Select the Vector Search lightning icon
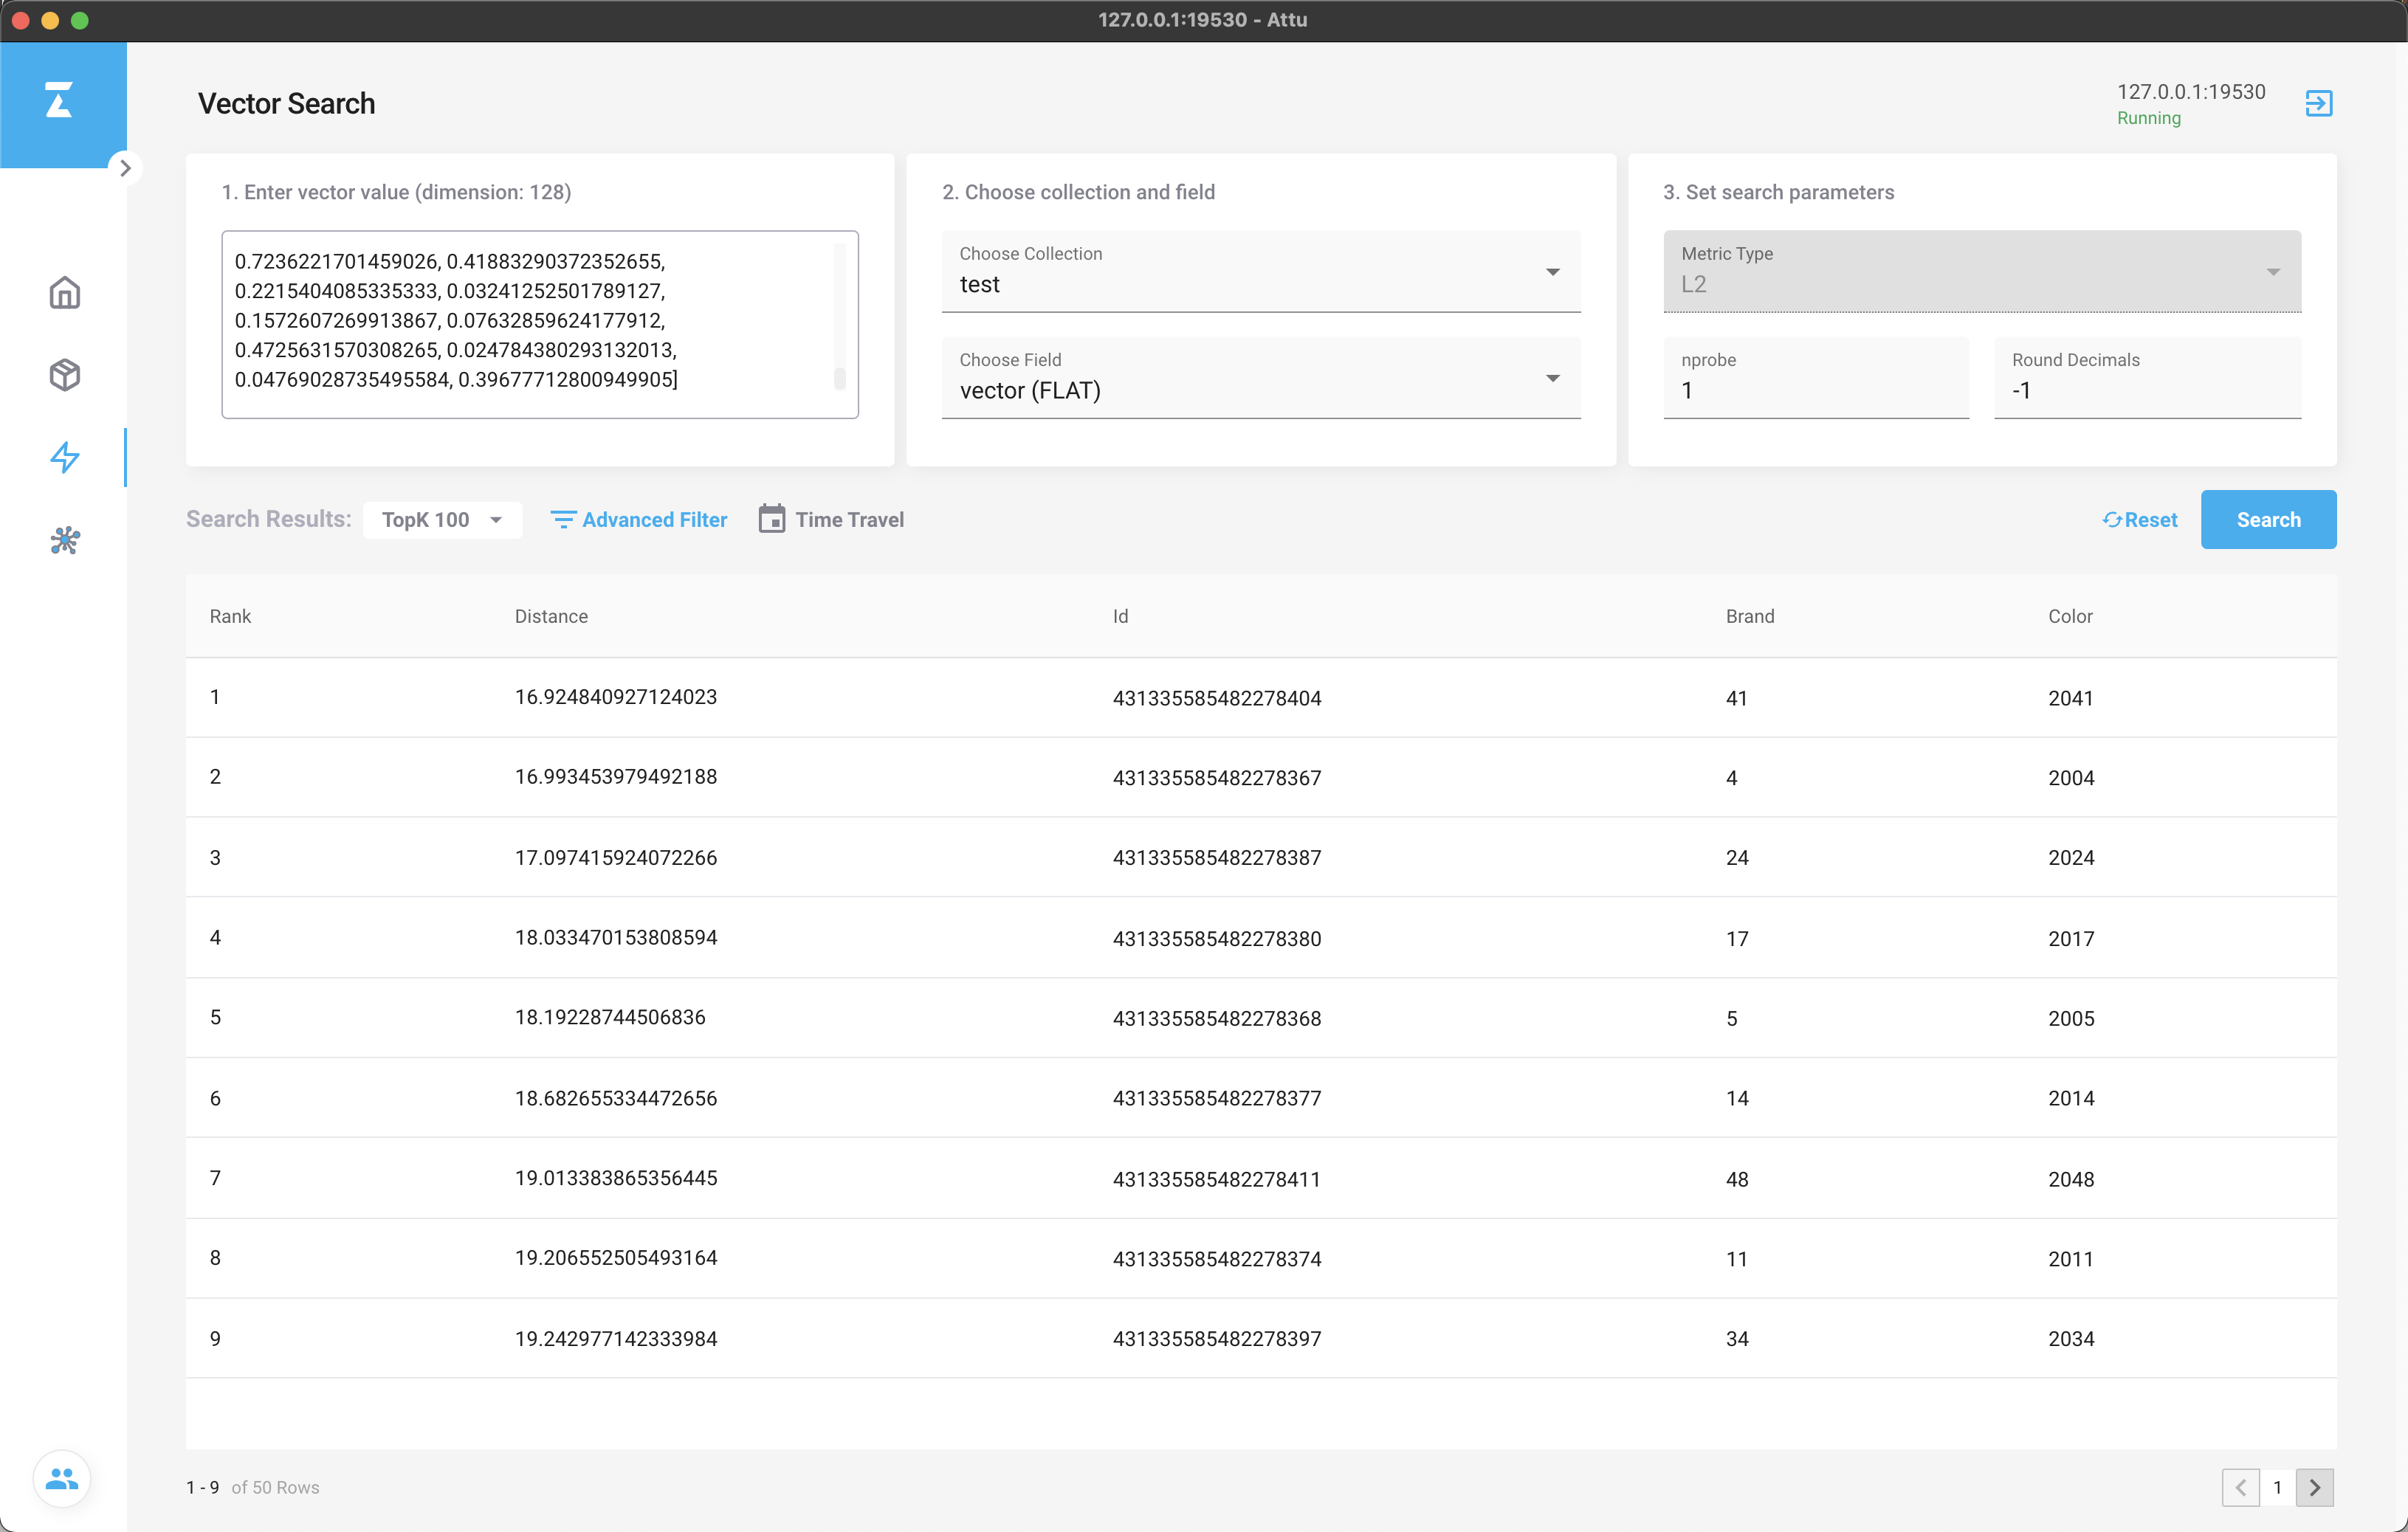The width and height of the screenshot is (2408, 1532). [65, 458]
